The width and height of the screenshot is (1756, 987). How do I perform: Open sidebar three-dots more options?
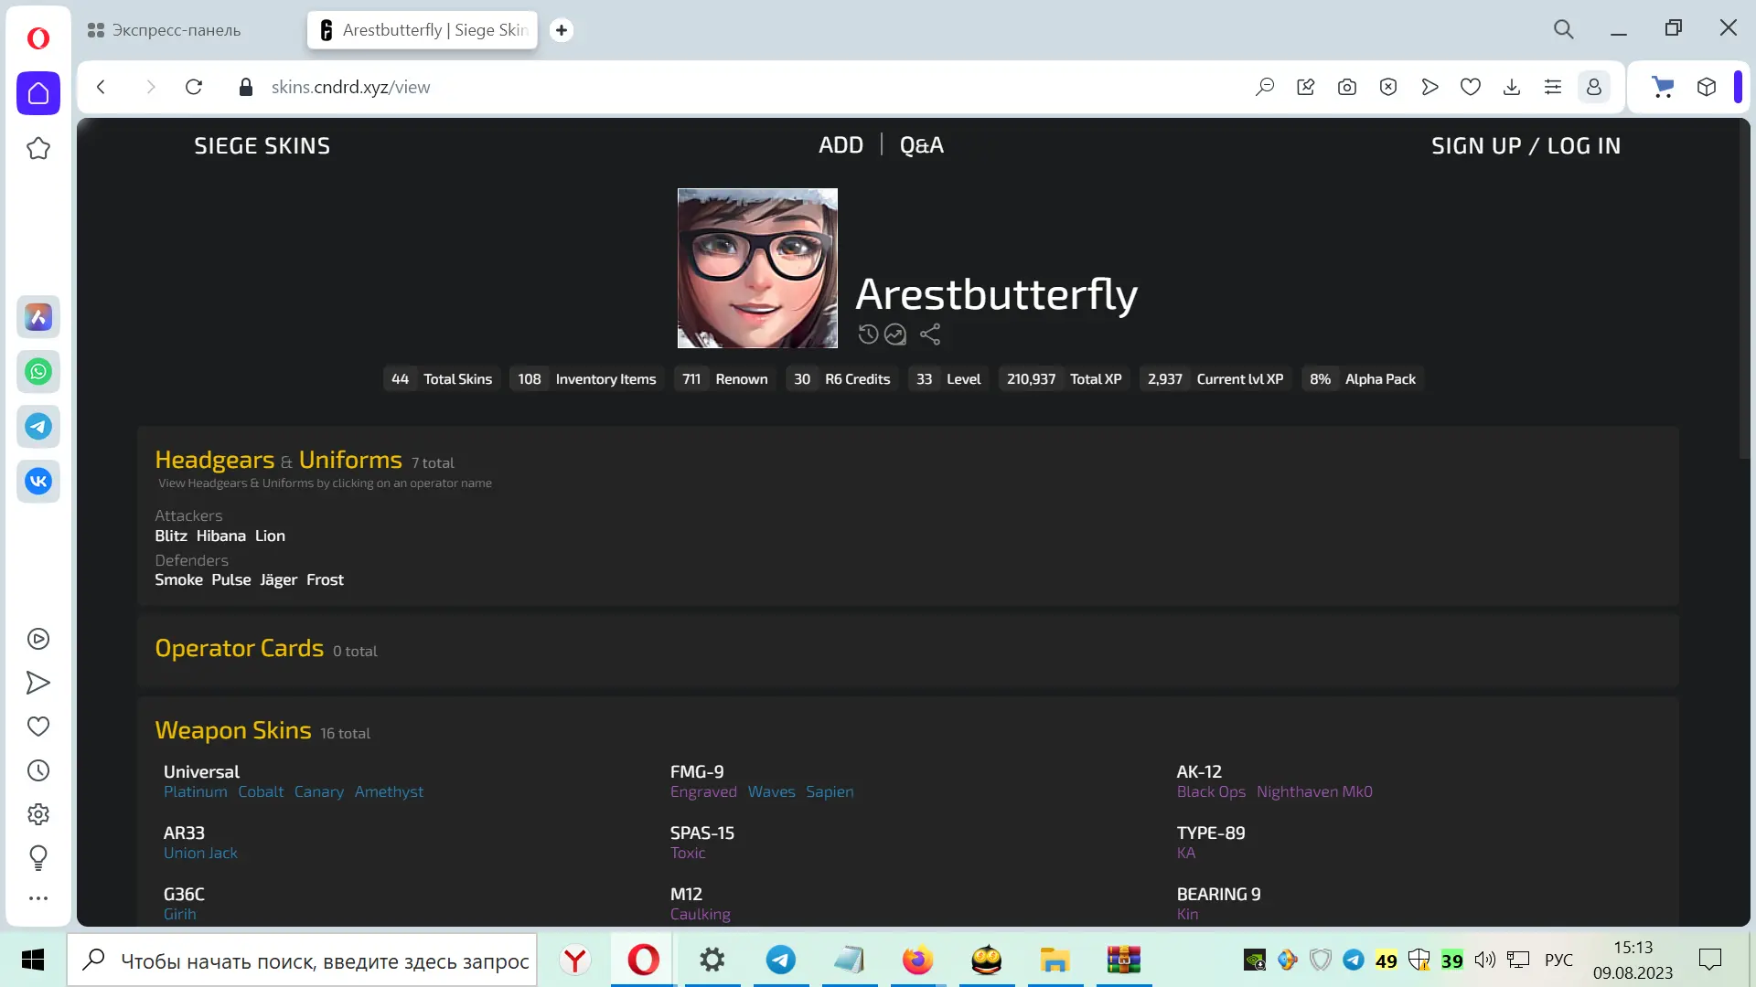pos(38,898)
